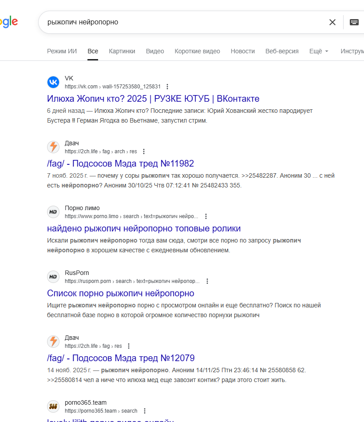Open three-dot menu beside the rusporn.porn URL

pos(207,281)
